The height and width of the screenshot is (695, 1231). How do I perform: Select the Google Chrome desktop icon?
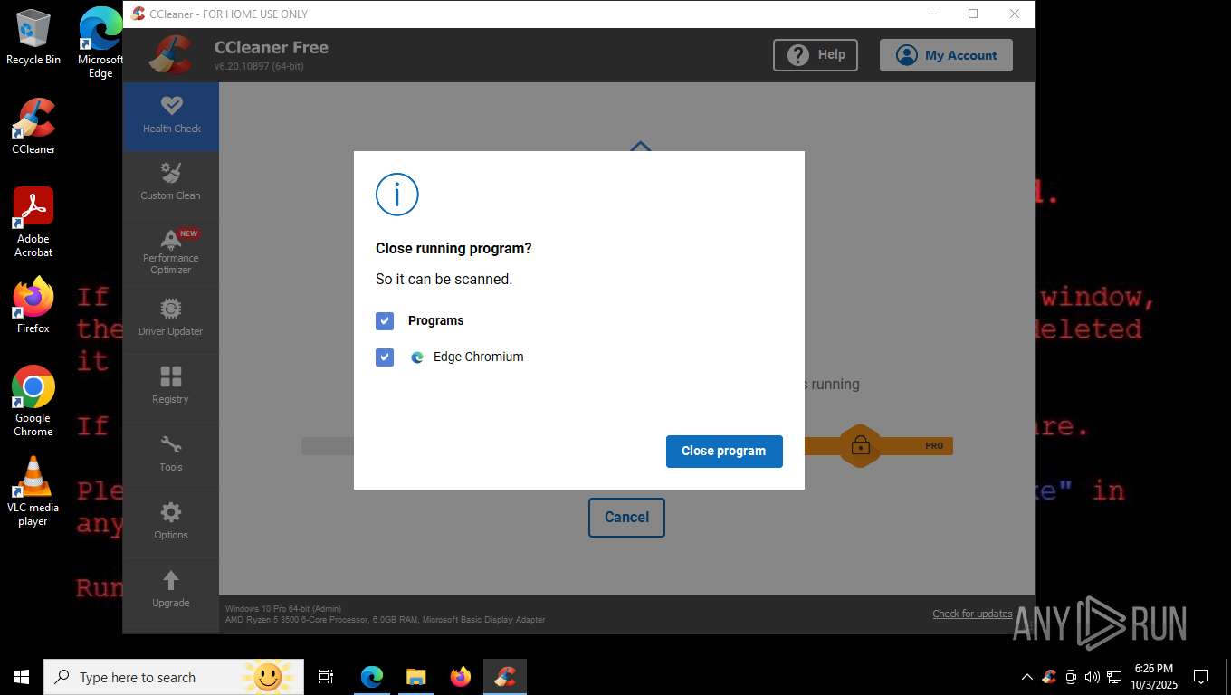33,402
